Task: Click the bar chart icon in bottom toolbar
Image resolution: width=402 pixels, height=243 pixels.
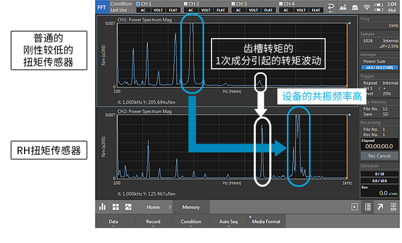Action: (x=103, y=207)
